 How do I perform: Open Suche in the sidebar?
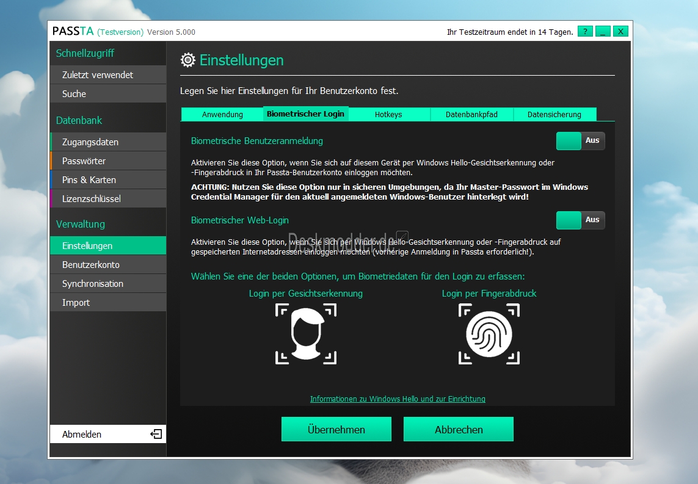pos(107,94)
